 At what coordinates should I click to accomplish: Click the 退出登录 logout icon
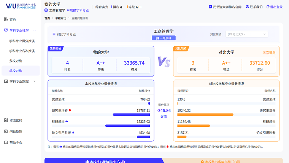(268, 7)
